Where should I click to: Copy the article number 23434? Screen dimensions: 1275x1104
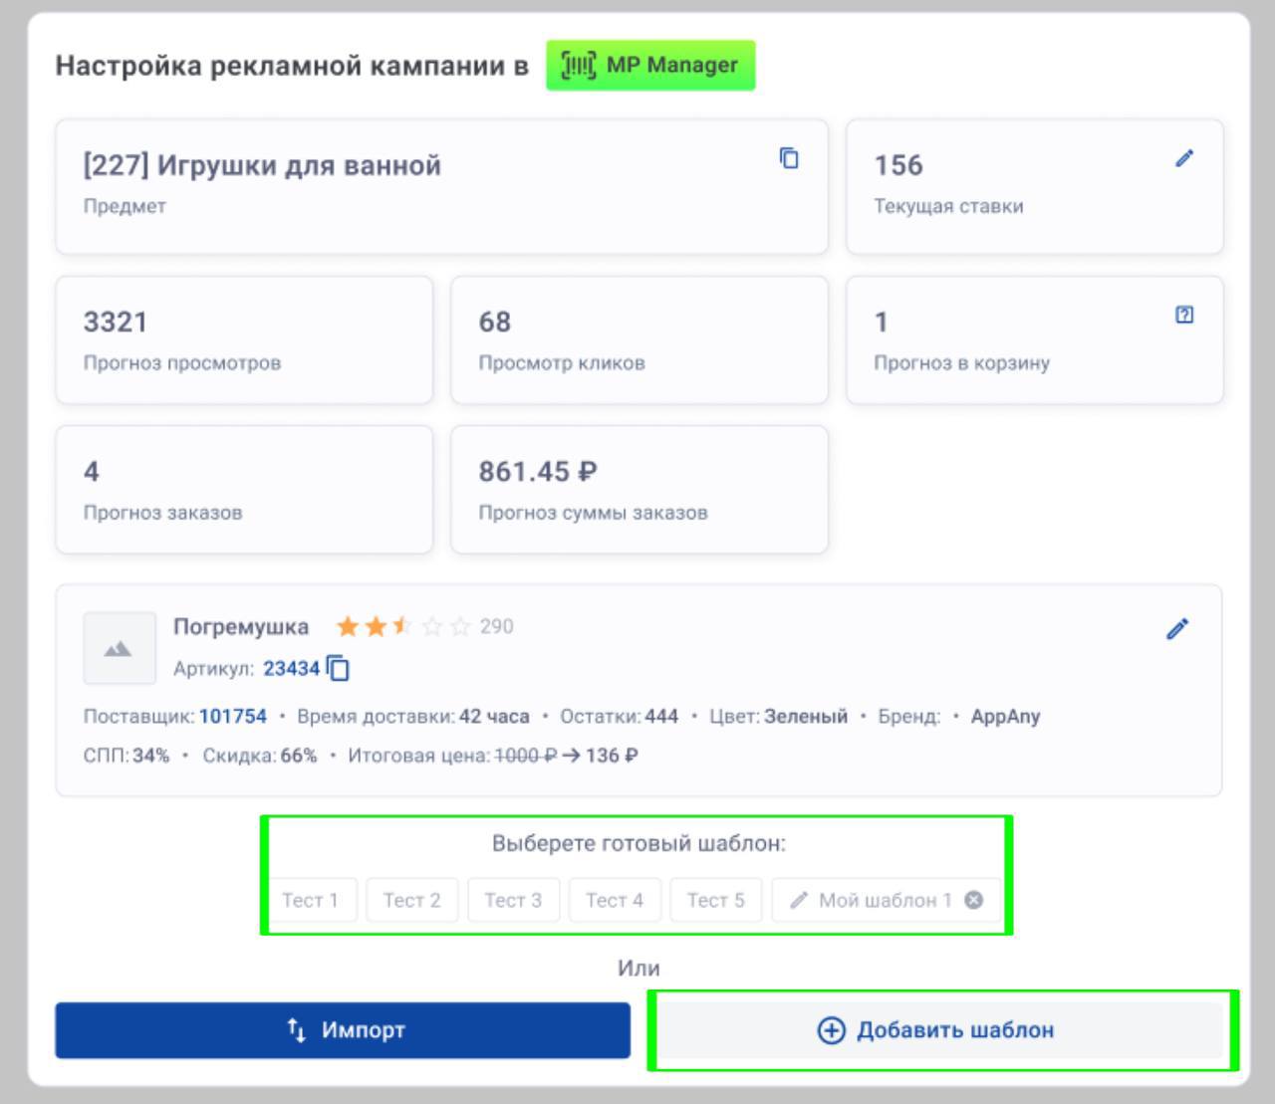(339, 668)
